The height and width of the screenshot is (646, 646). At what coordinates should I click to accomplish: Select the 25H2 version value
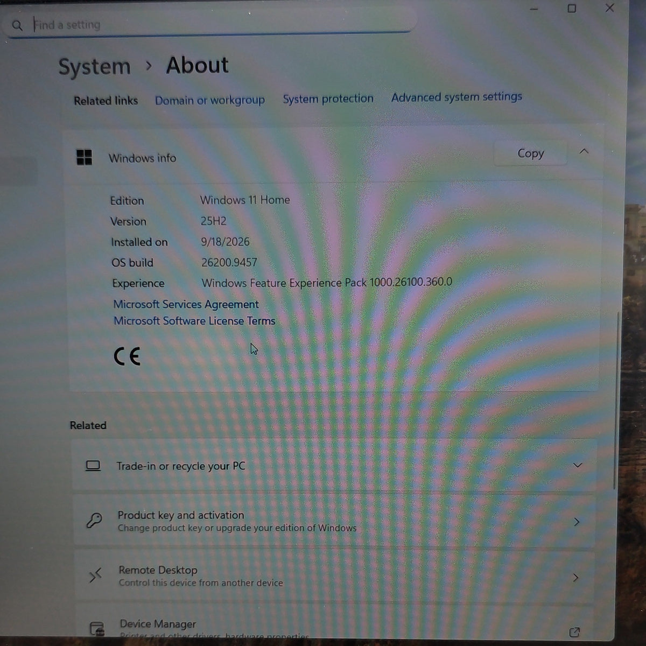click(213, 221)
